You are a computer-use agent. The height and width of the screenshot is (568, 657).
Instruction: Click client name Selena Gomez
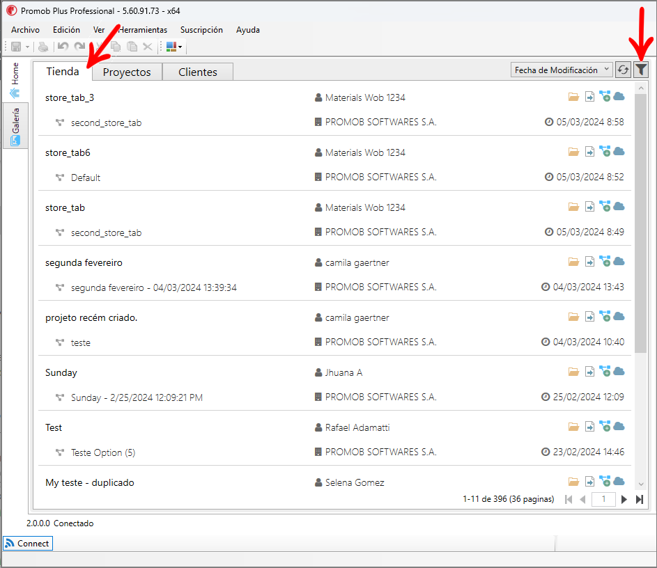(x=355, y=482)
